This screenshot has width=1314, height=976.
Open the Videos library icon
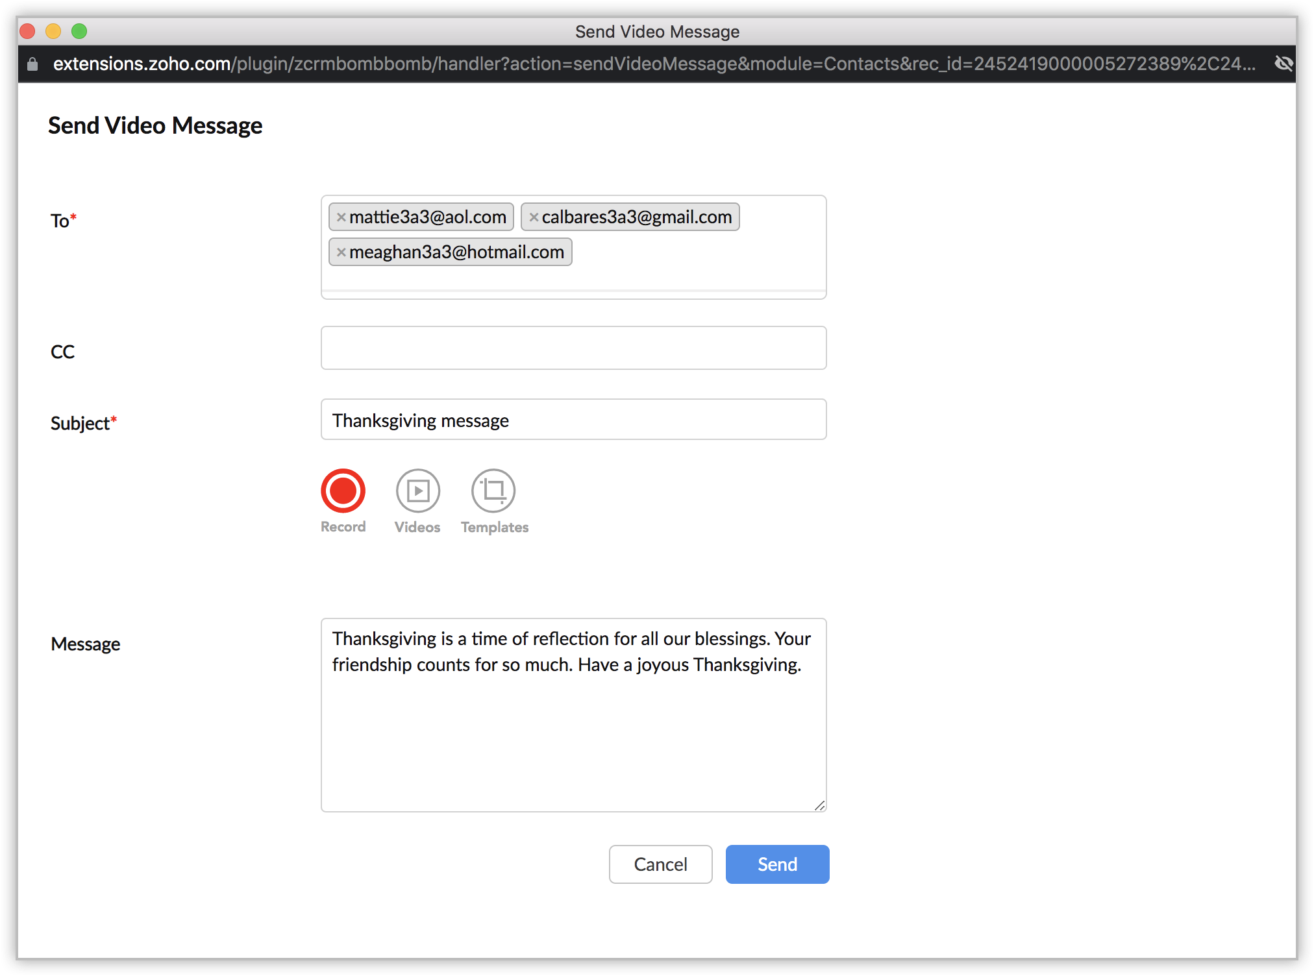coord(418,491)
